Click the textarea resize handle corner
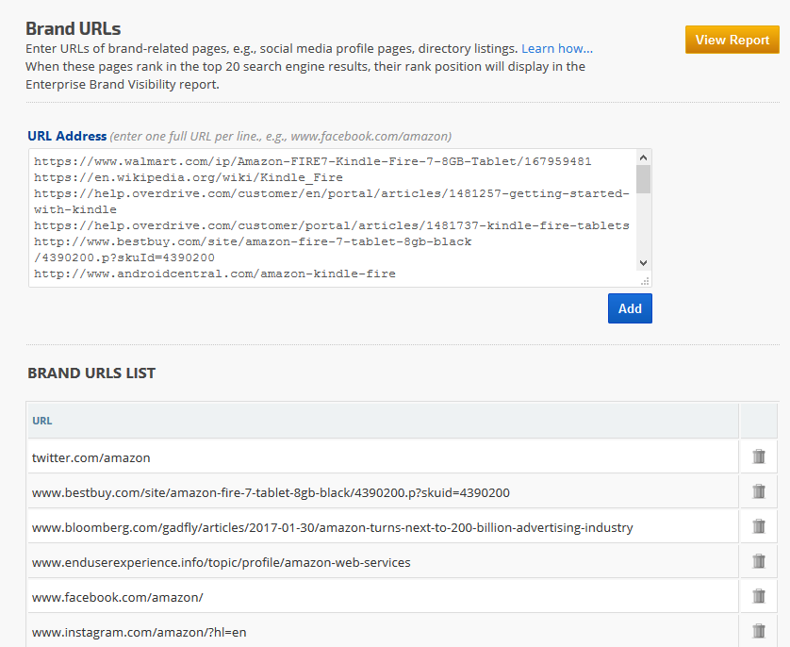This screenshot has width=790, height=647. 645,280
